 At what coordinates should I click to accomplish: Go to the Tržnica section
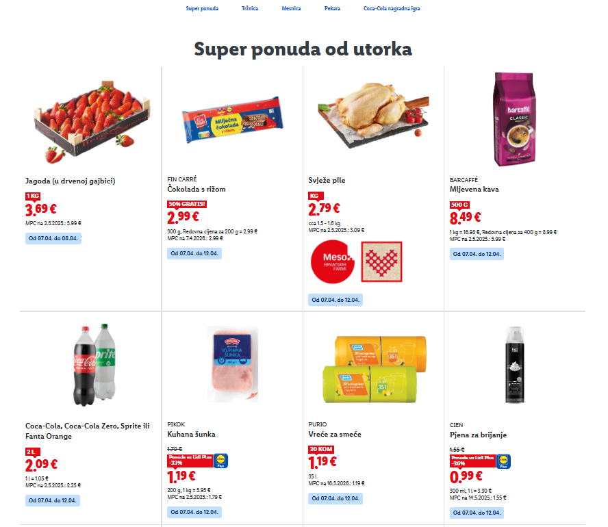pyautogui.click(x=250, y=9)
